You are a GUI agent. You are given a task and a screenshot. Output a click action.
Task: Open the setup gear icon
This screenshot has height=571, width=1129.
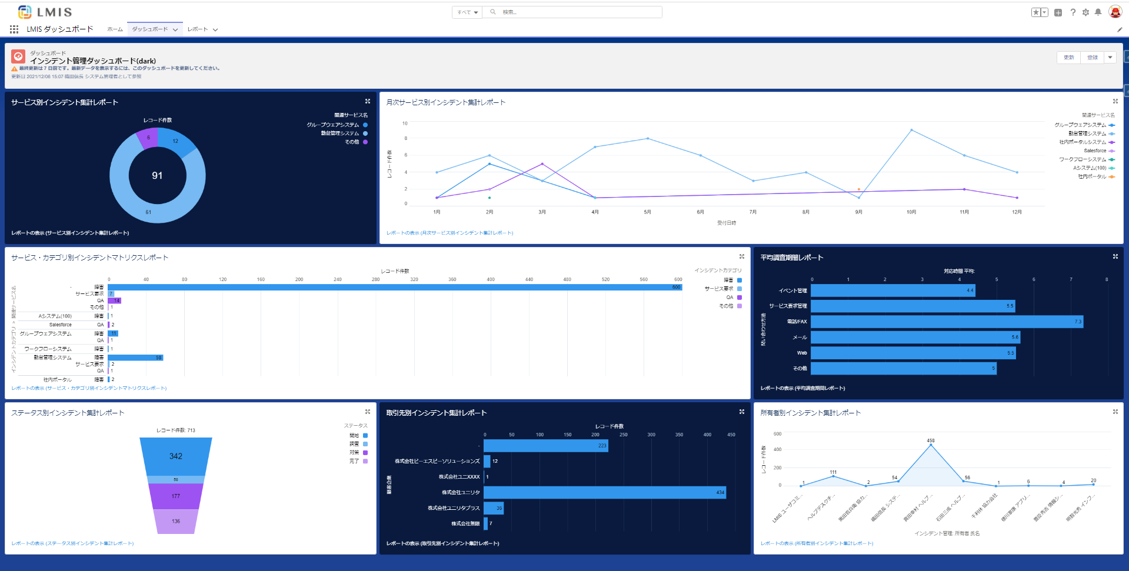click(1085, 12)
